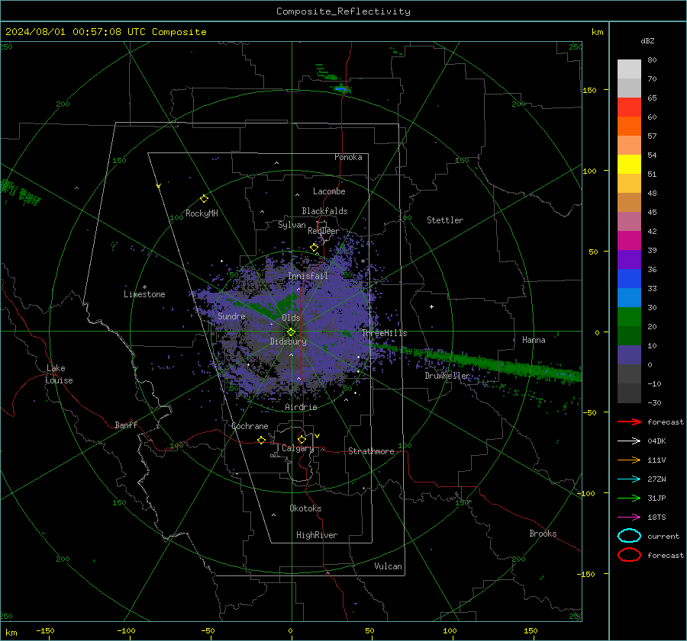Click the bright green 20-30 dBZ swatch
The width and height of the screenshot is (687, 641).
629,317
